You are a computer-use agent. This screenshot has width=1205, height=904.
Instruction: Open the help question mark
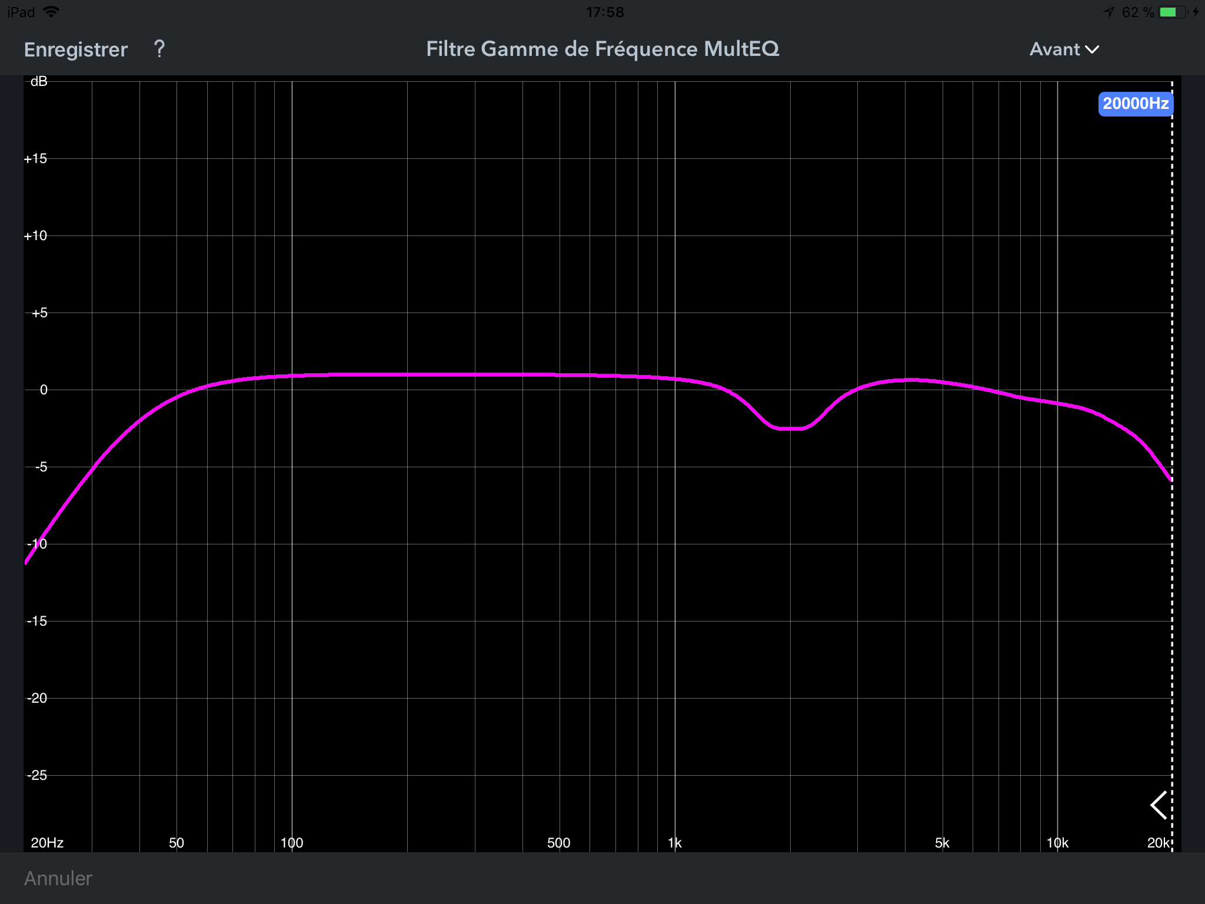tap(159, 49)
